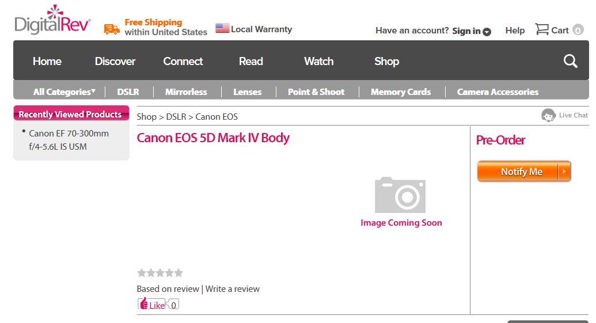Open the Connect menu

[183, 61]
